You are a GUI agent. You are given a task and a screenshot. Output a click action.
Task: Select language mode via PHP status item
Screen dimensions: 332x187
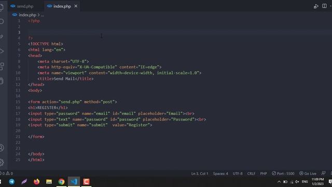click(x=264, y=173)
